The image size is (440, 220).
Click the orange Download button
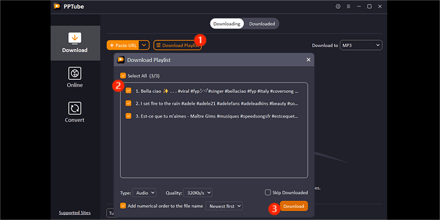[294, 206]
